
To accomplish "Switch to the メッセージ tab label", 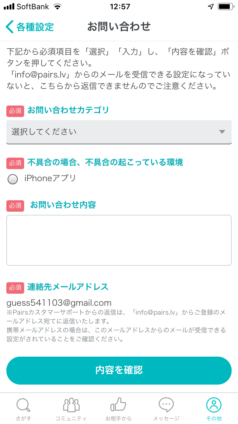I will click(166, 418).
